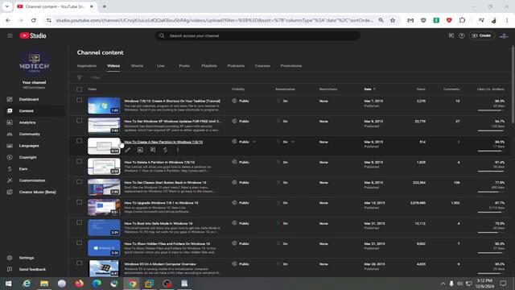This screenshot has width=515, height=290.
Task: Open the account avatar menu
Action: [504, 35]
